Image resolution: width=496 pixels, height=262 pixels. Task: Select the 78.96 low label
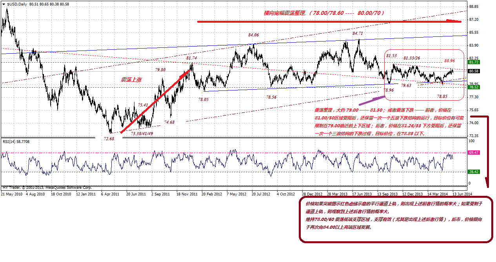(x=388, y=90)
